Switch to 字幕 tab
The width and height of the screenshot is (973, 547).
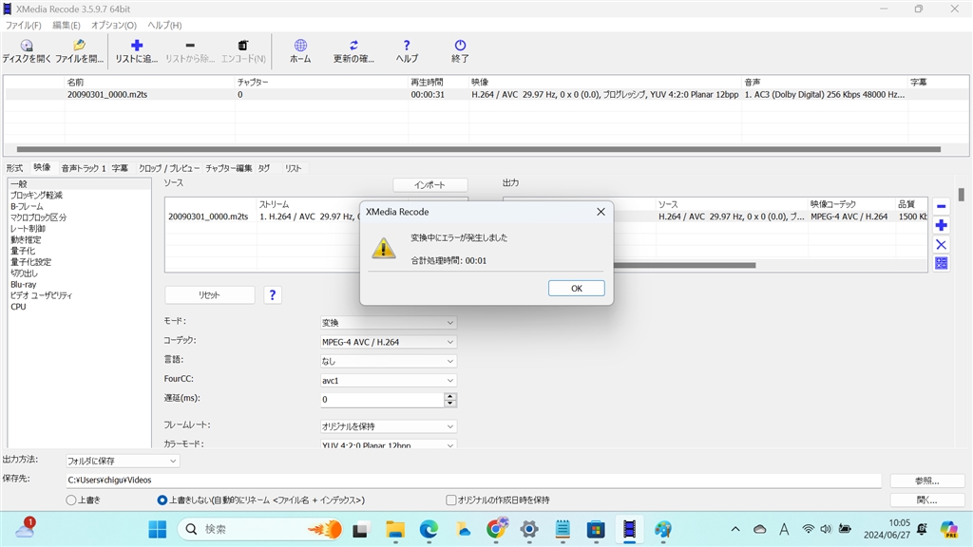[x=120, y=168]
